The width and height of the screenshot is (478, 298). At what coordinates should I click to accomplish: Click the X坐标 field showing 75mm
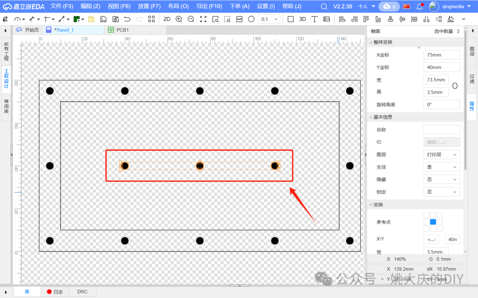tap(442, 55)
